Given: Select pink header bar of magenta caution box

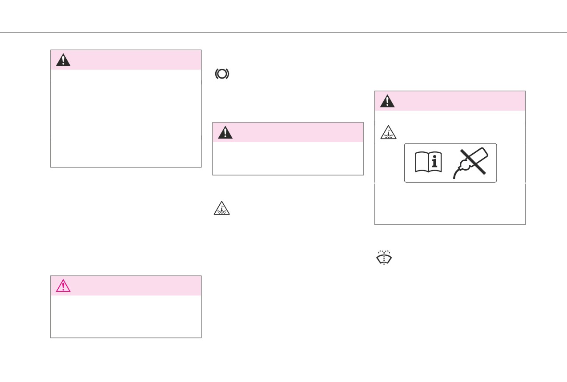Looking at the screenshot, I should click(x=126, y=286).
